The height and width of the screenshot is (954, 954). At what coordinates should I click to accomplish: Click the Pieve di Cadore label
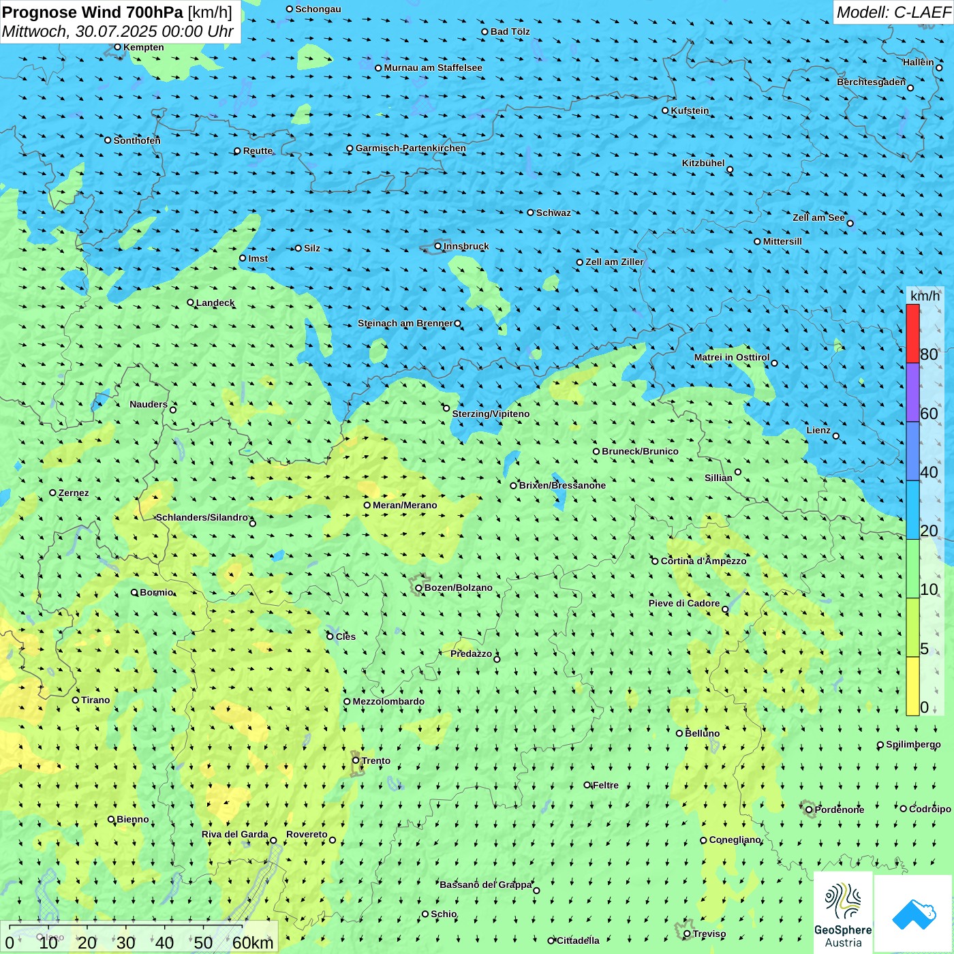684,603
